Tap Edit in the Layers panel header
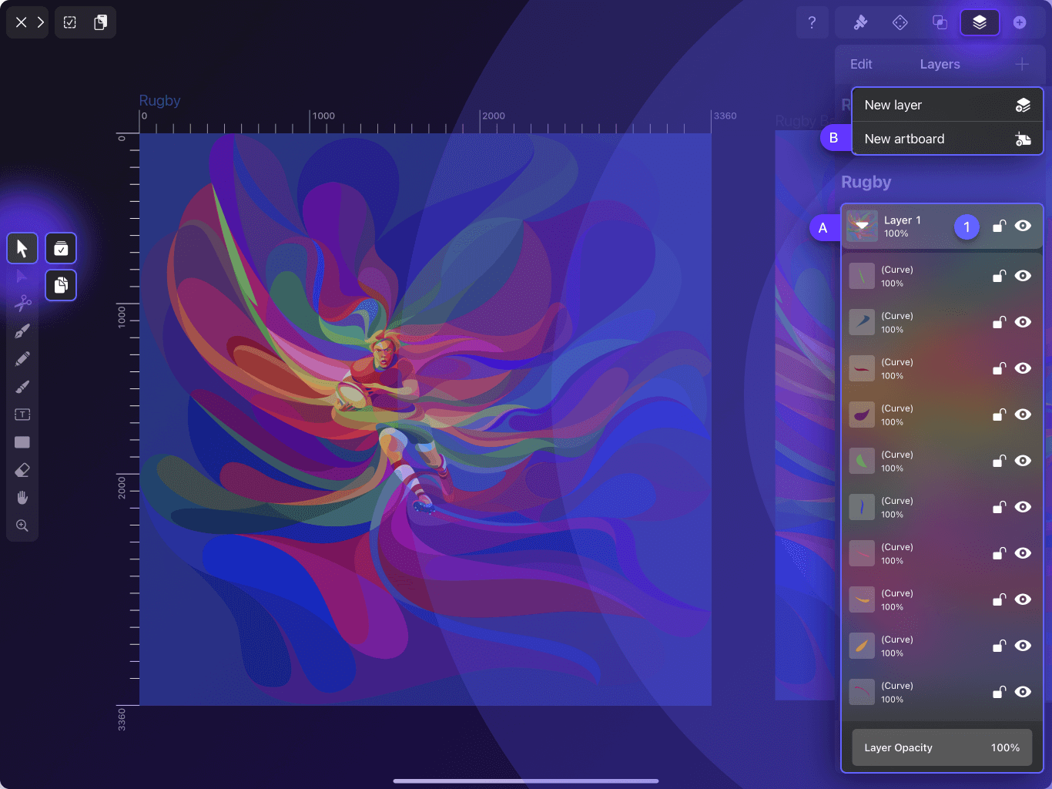The image size is (1052, 789). coord(861,64)
